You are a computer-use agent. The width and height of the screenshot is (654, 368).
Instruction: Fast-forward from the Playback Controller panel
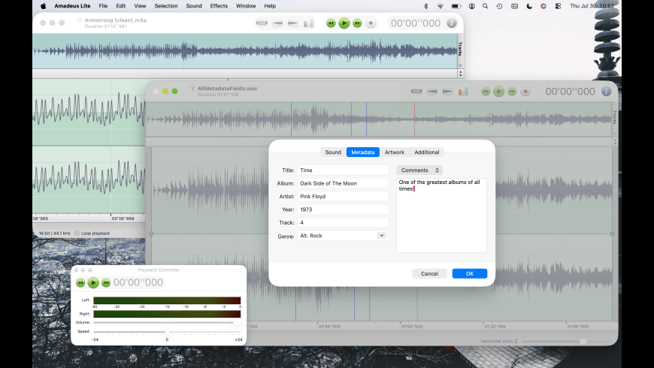pyautogui.click(x=106, y=282)
